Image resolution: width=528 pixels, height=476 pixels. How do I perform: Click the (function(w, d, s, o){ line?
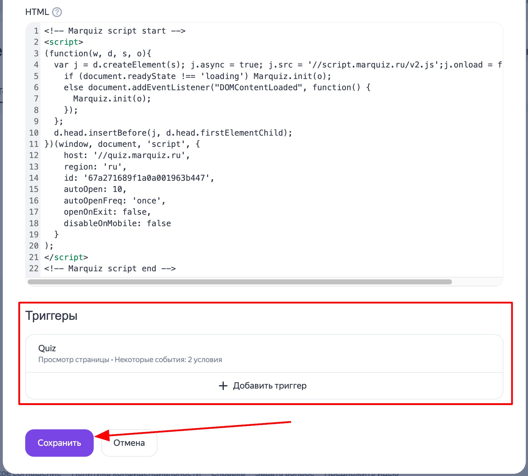[98, 54]
